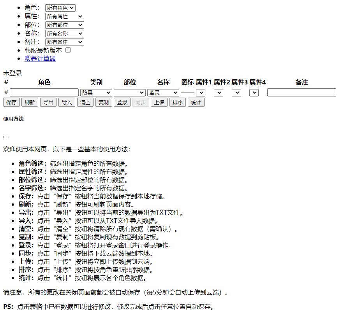Click the 使用方法 heading
Screen dimensions: 360x310
click(x=13, y=119)
